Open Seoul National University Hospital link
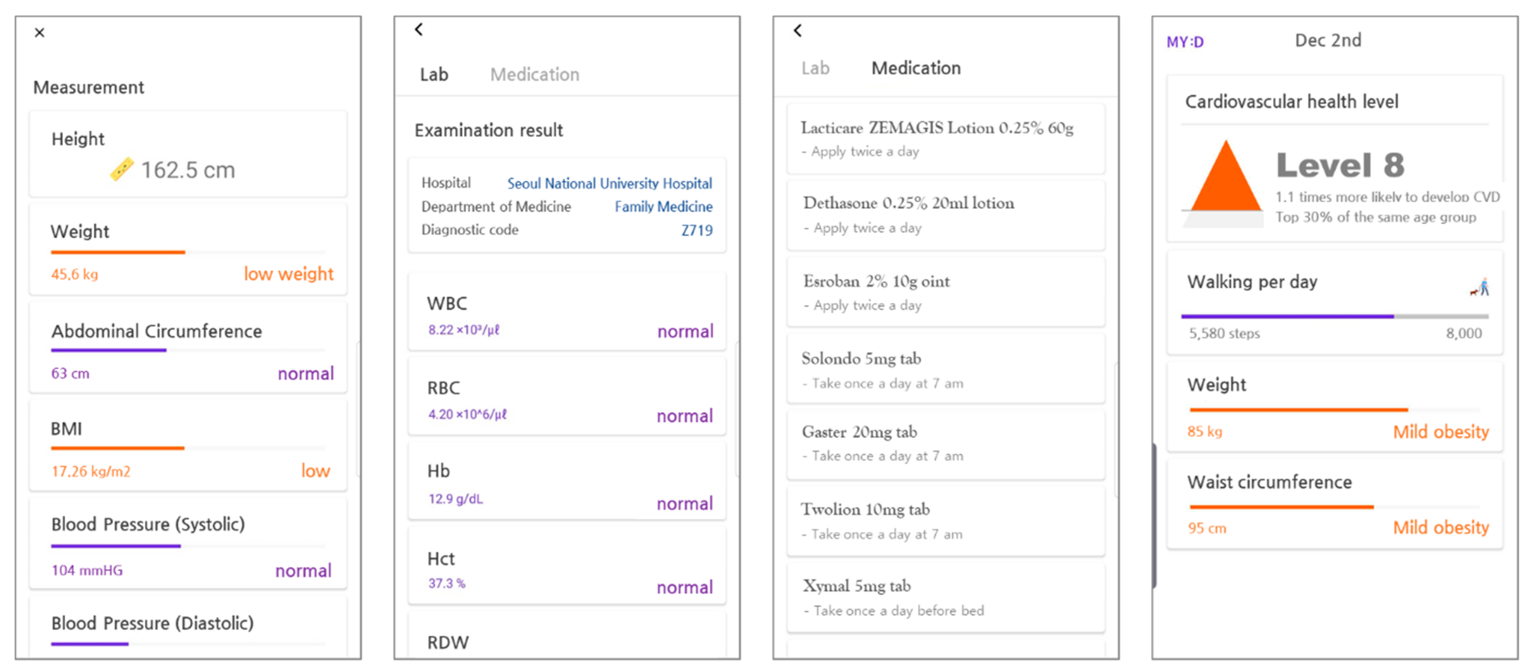1535x672 pixels. pyautogui.click(x=609, y=183)
